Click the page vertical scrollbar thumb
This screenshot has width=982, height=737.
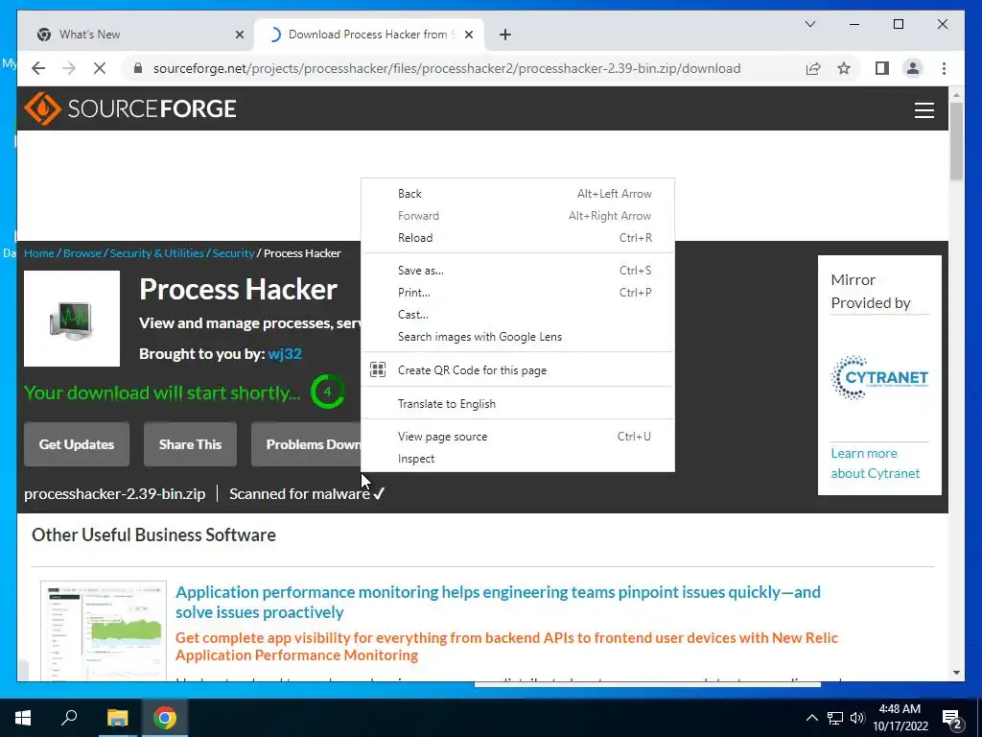click(956, 141)
